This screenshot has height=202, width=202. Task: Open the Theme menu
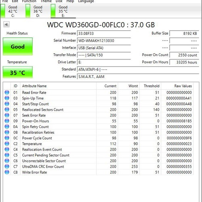pyautogui.click(x=46, y=1)
